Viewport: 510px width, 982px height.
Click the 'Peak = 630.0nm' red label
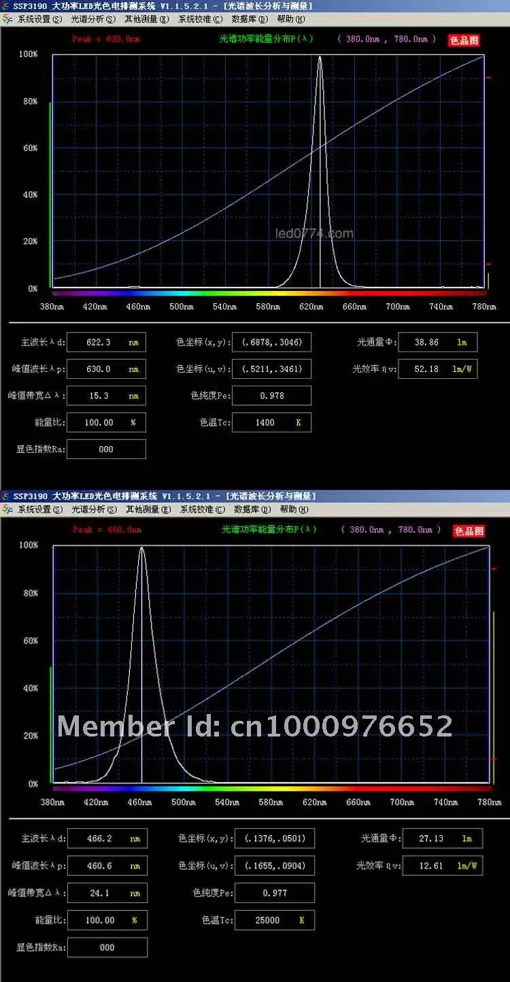pos(106,39)
